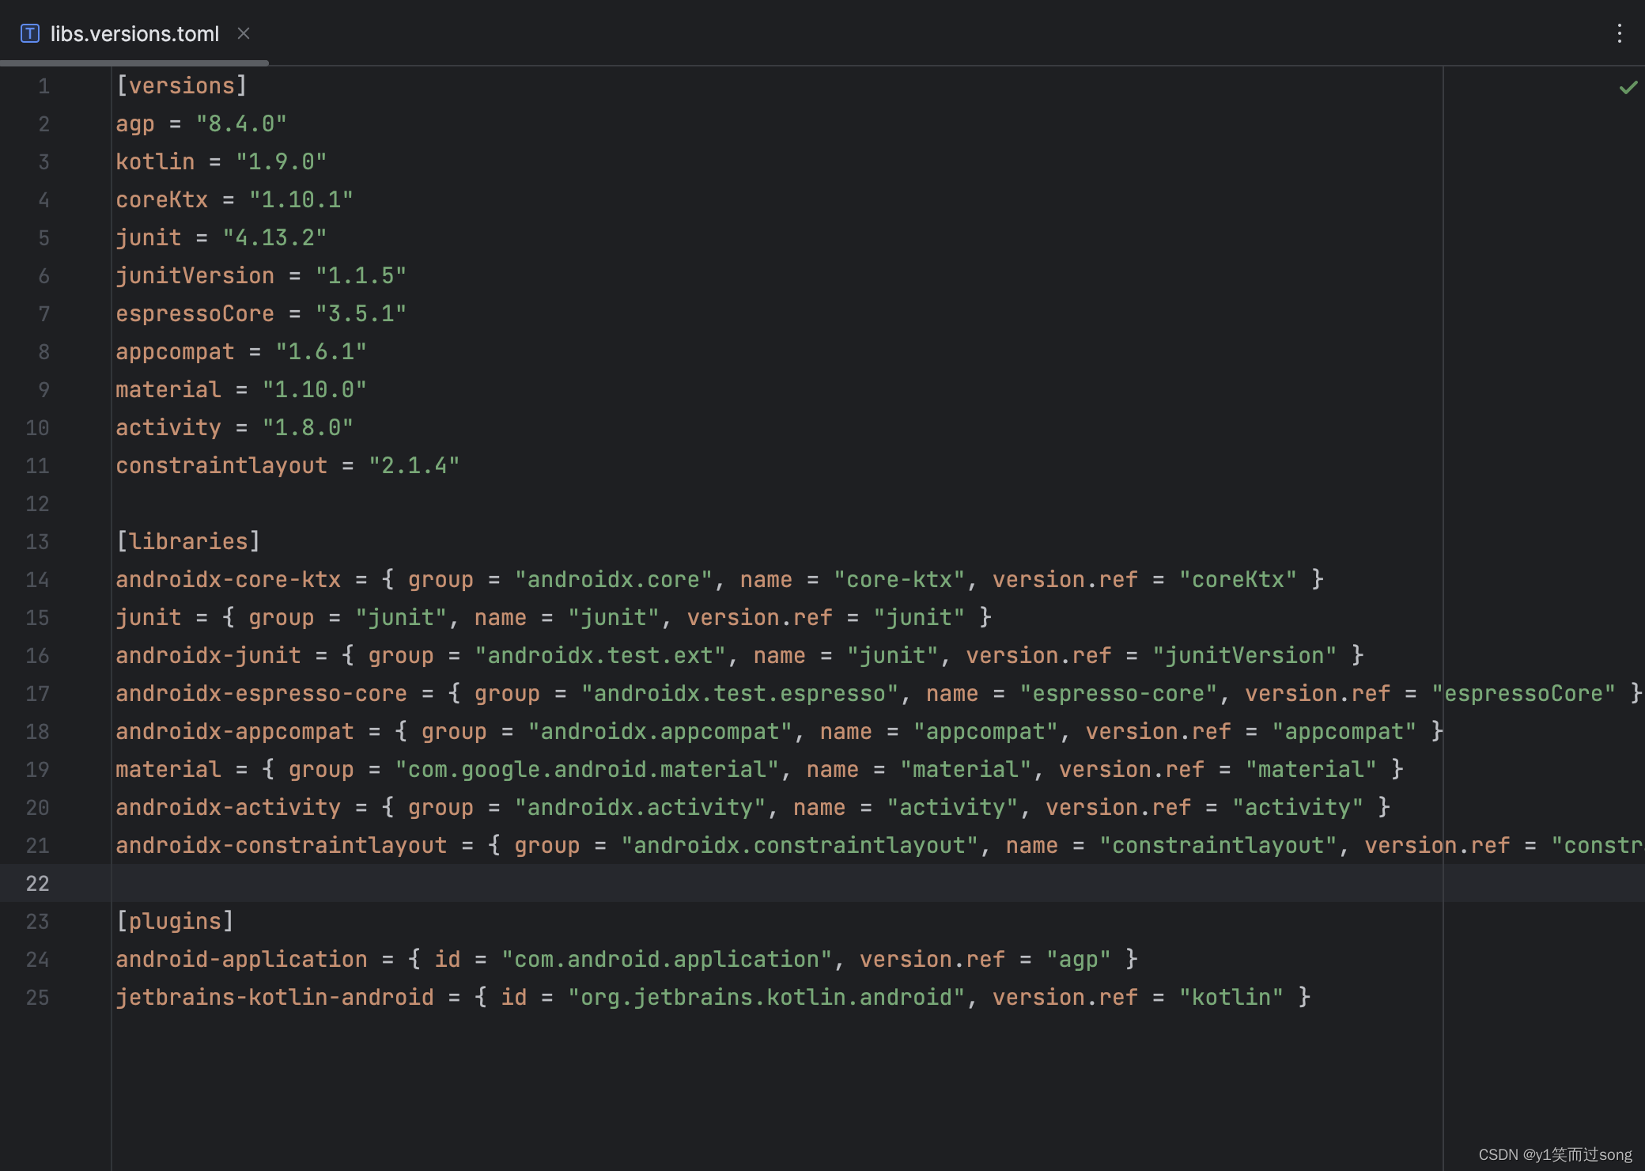Screen dimensions: 1645x1171
Task: Click the constraintlayout version "2.1.4"
Action: 414,465
